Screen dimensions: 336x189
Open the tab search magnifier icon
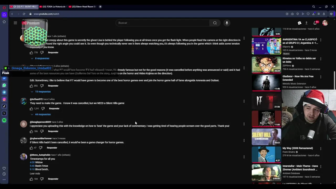click(314, 7)
